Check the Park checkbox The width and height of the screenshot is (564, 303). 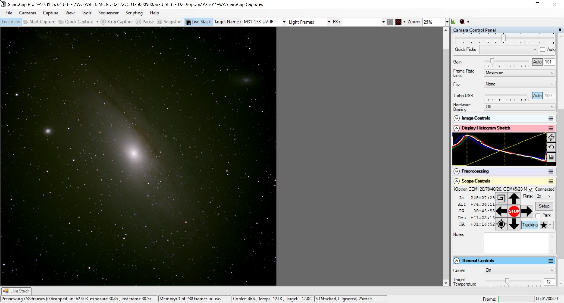(538, 216)
